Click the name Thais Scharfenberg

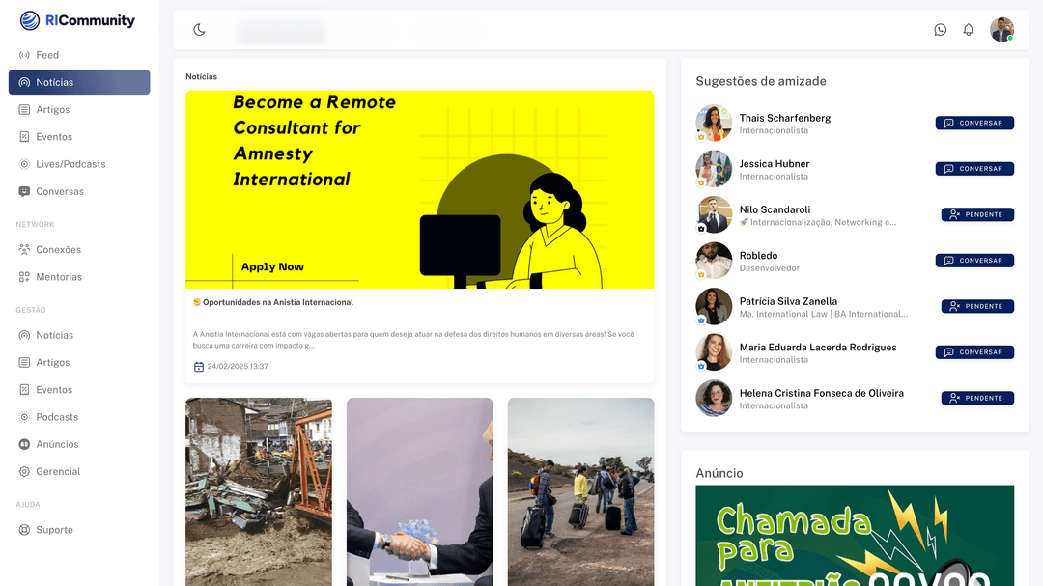785,118
